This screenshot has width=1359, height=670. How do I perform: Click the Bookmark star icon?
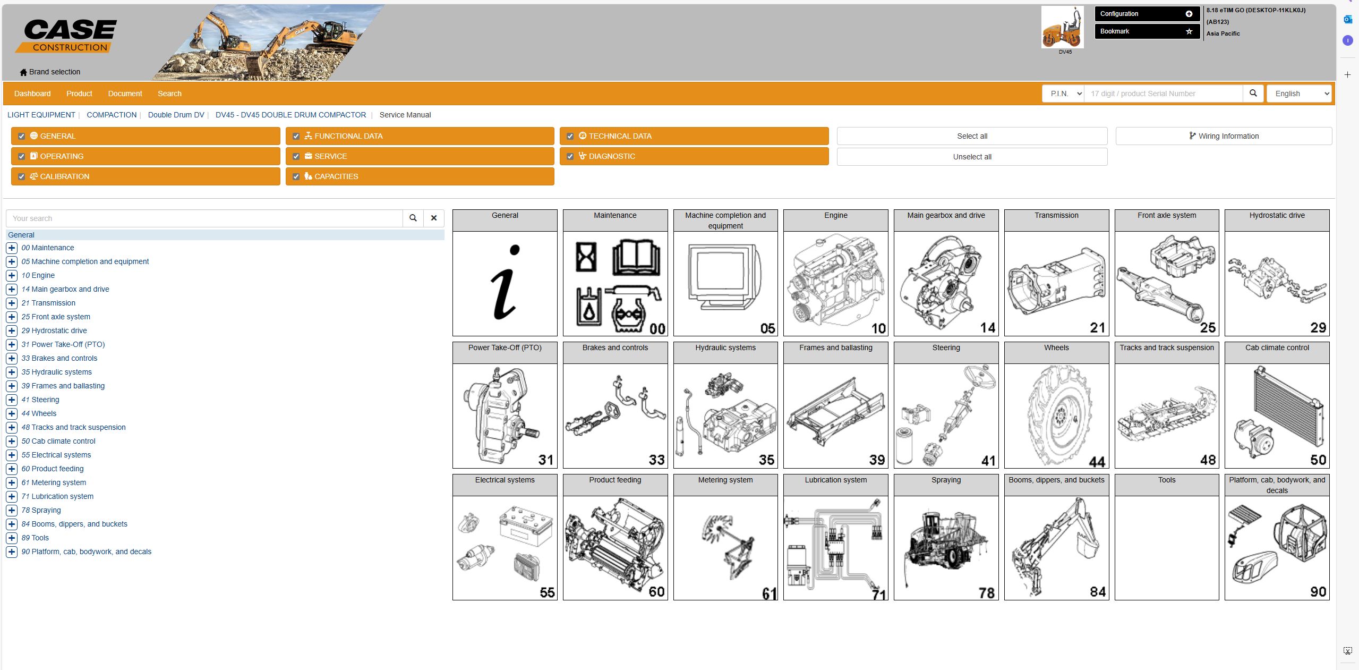tap(1189, 31)
